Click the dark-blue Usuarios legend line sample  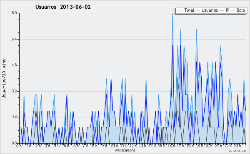[197, 10]
